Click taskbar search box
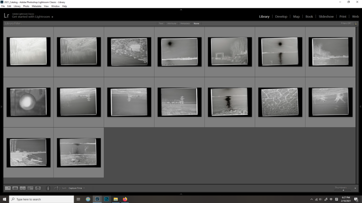The image size is (362, 203). tap(42, 199)
